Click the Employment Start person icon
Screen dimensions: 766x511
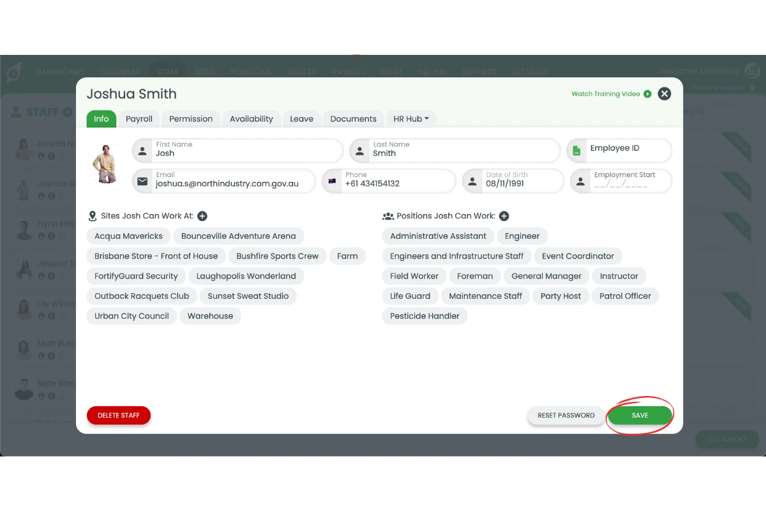pos(580,181)
